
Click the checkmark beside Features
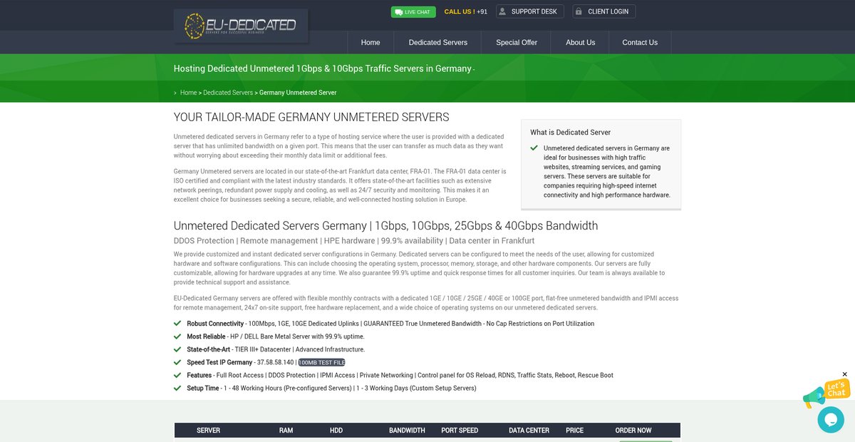point(177,375)
